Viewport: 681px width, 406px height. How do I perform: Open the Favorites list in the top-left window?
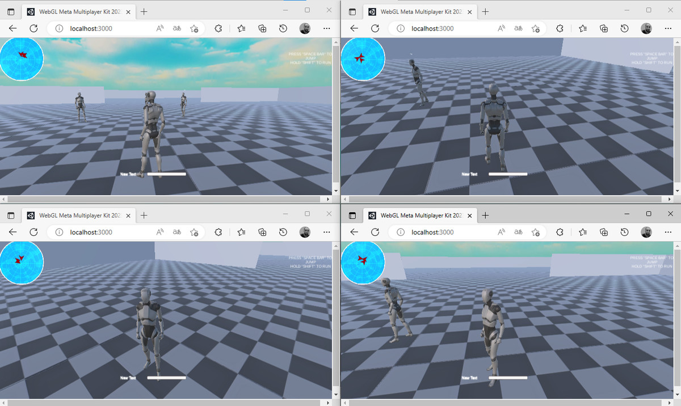click(x=241, y=28)
